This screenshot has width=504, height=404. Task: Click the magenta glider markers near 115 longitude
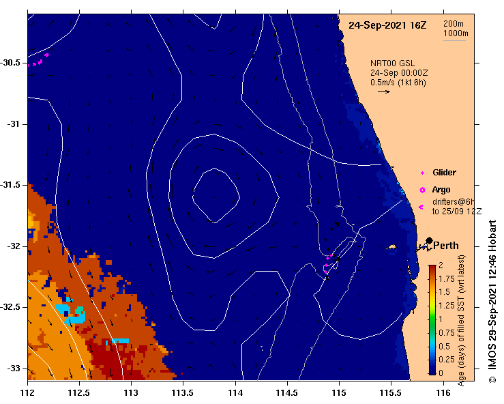[x=328, y=263]
